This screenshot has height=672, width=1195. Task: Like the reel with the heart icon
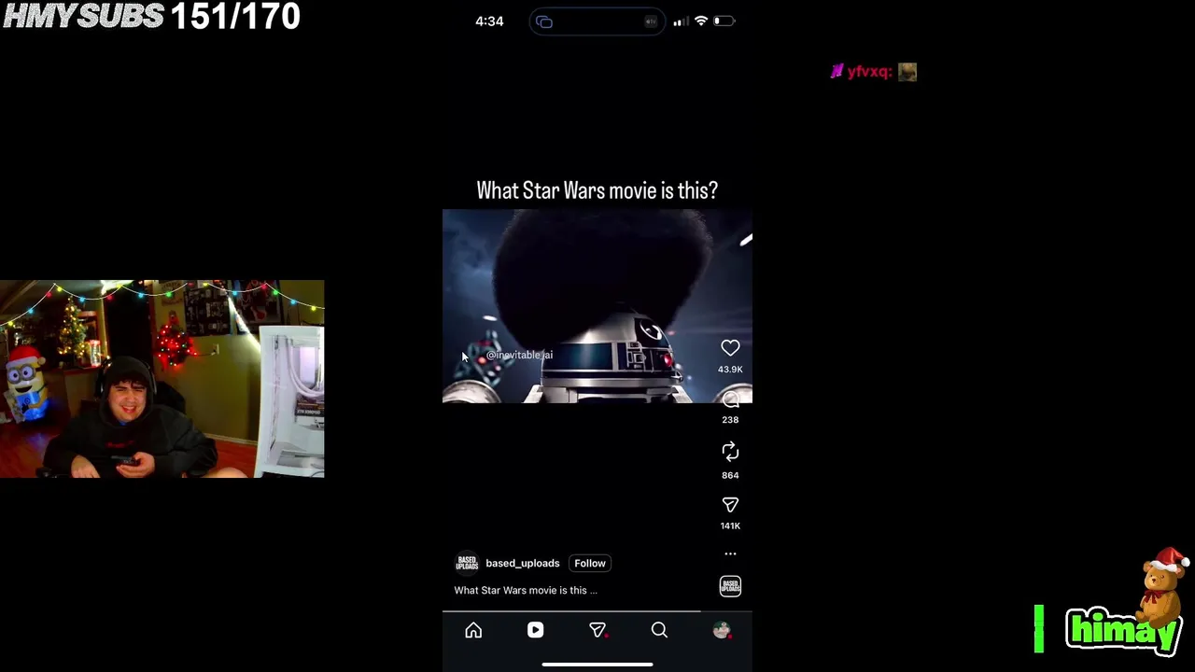click(x=730, y=348)
